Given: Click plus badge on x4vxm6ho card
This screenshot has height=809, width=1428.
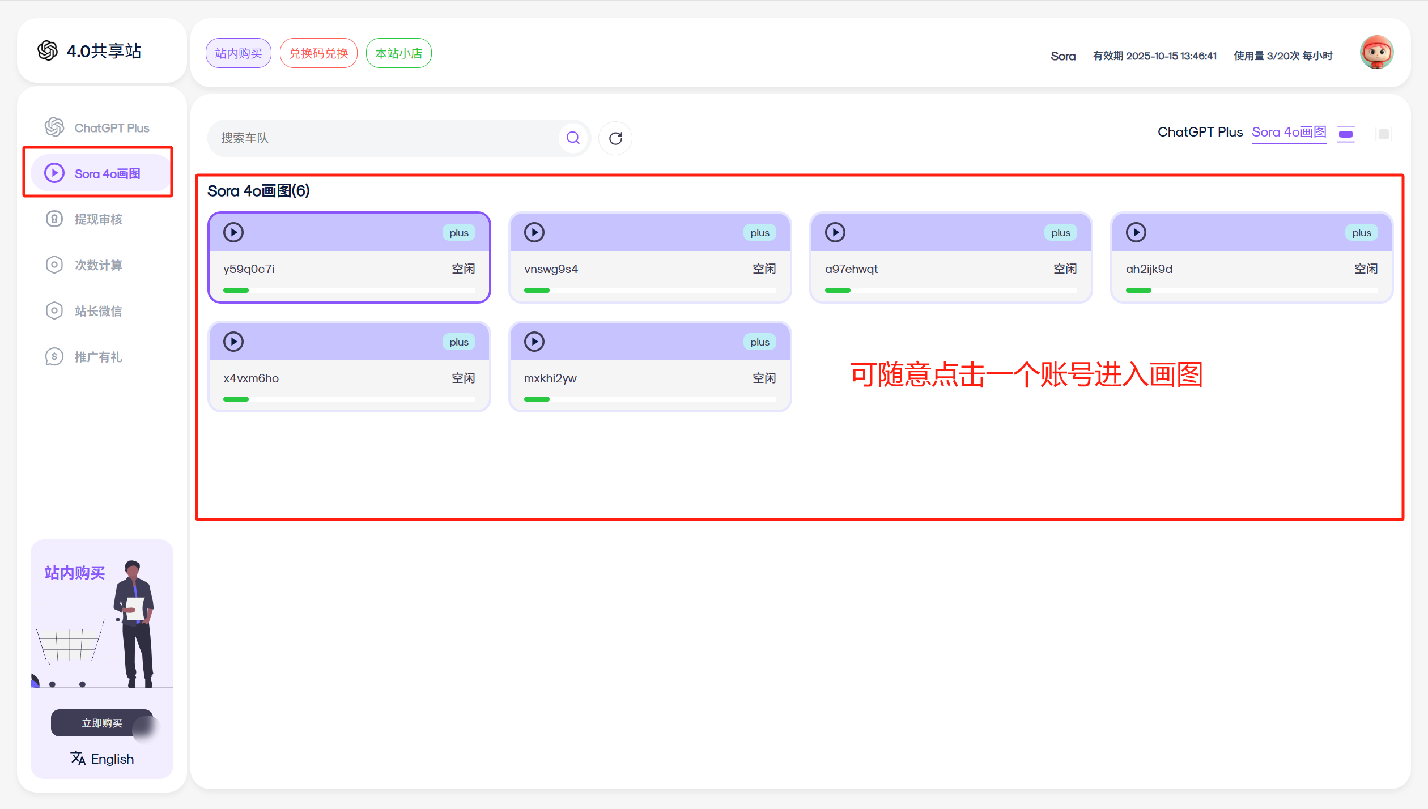Looking at the screenshot, I should tap(459, 342).
